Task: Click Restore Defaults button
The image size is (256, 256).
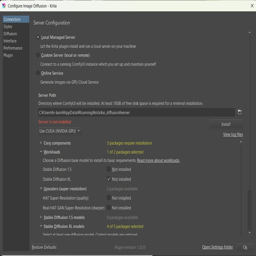Action: tap(44, 247)
